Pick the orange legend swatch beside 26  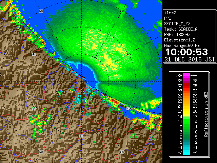(186, 96)
